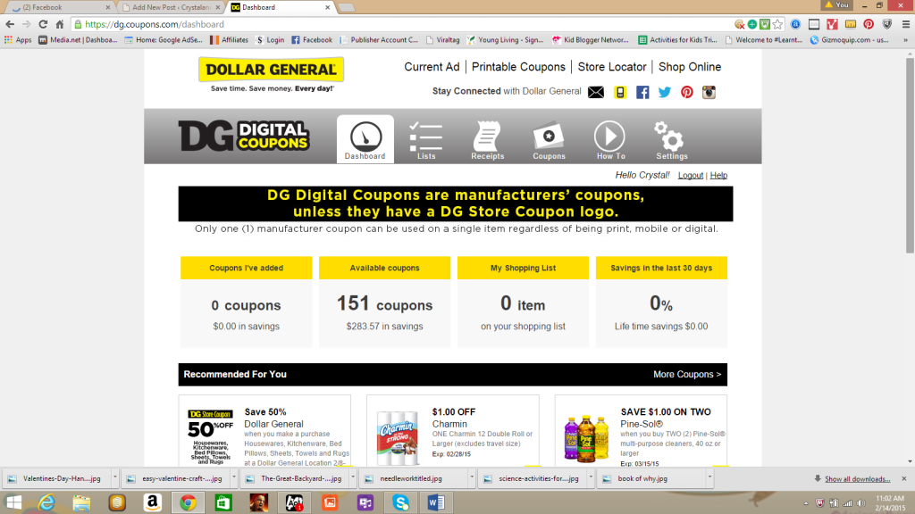Expand The-Great-Backyard download options arrow
The image size is (915, 514).
click(353, 478)
